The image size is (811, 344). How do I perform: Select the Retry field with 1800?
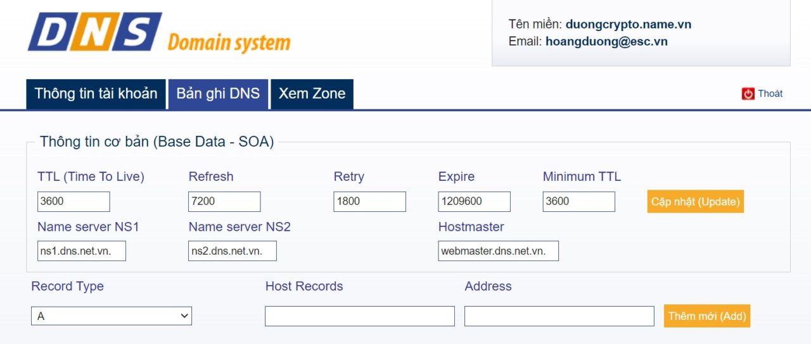[x=370, y=202]
